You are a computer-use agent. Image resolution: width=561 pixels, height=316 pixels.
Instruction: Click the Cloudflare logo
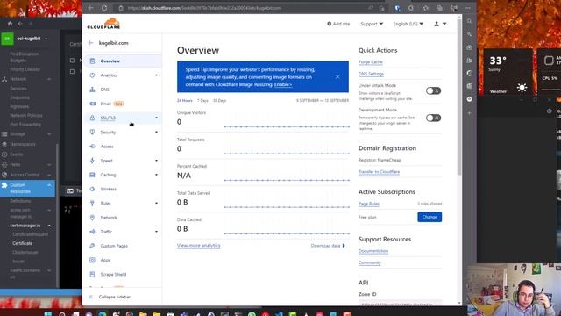103,24
